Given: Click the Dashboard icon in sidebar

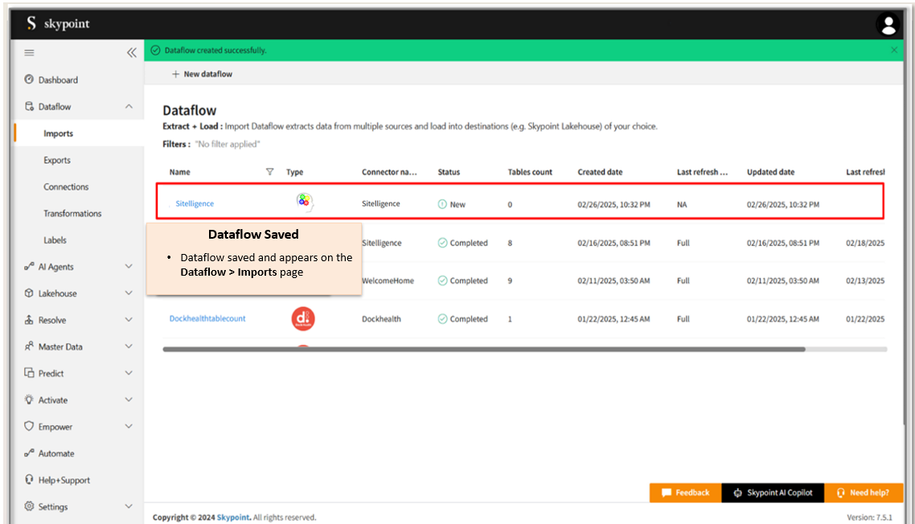Looking at the screenshot, I should pos(30,80).
